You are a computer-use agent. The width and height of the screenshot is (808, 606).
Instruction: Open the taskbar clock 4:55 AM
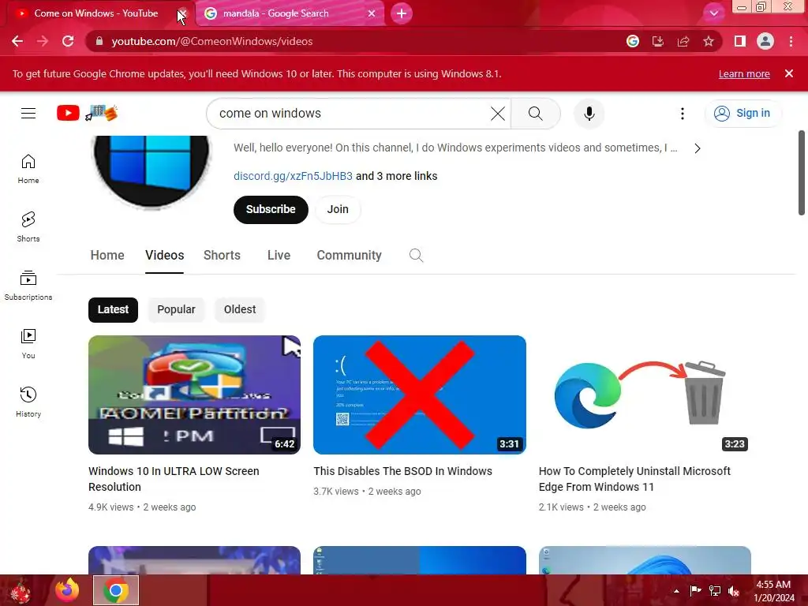774,591
